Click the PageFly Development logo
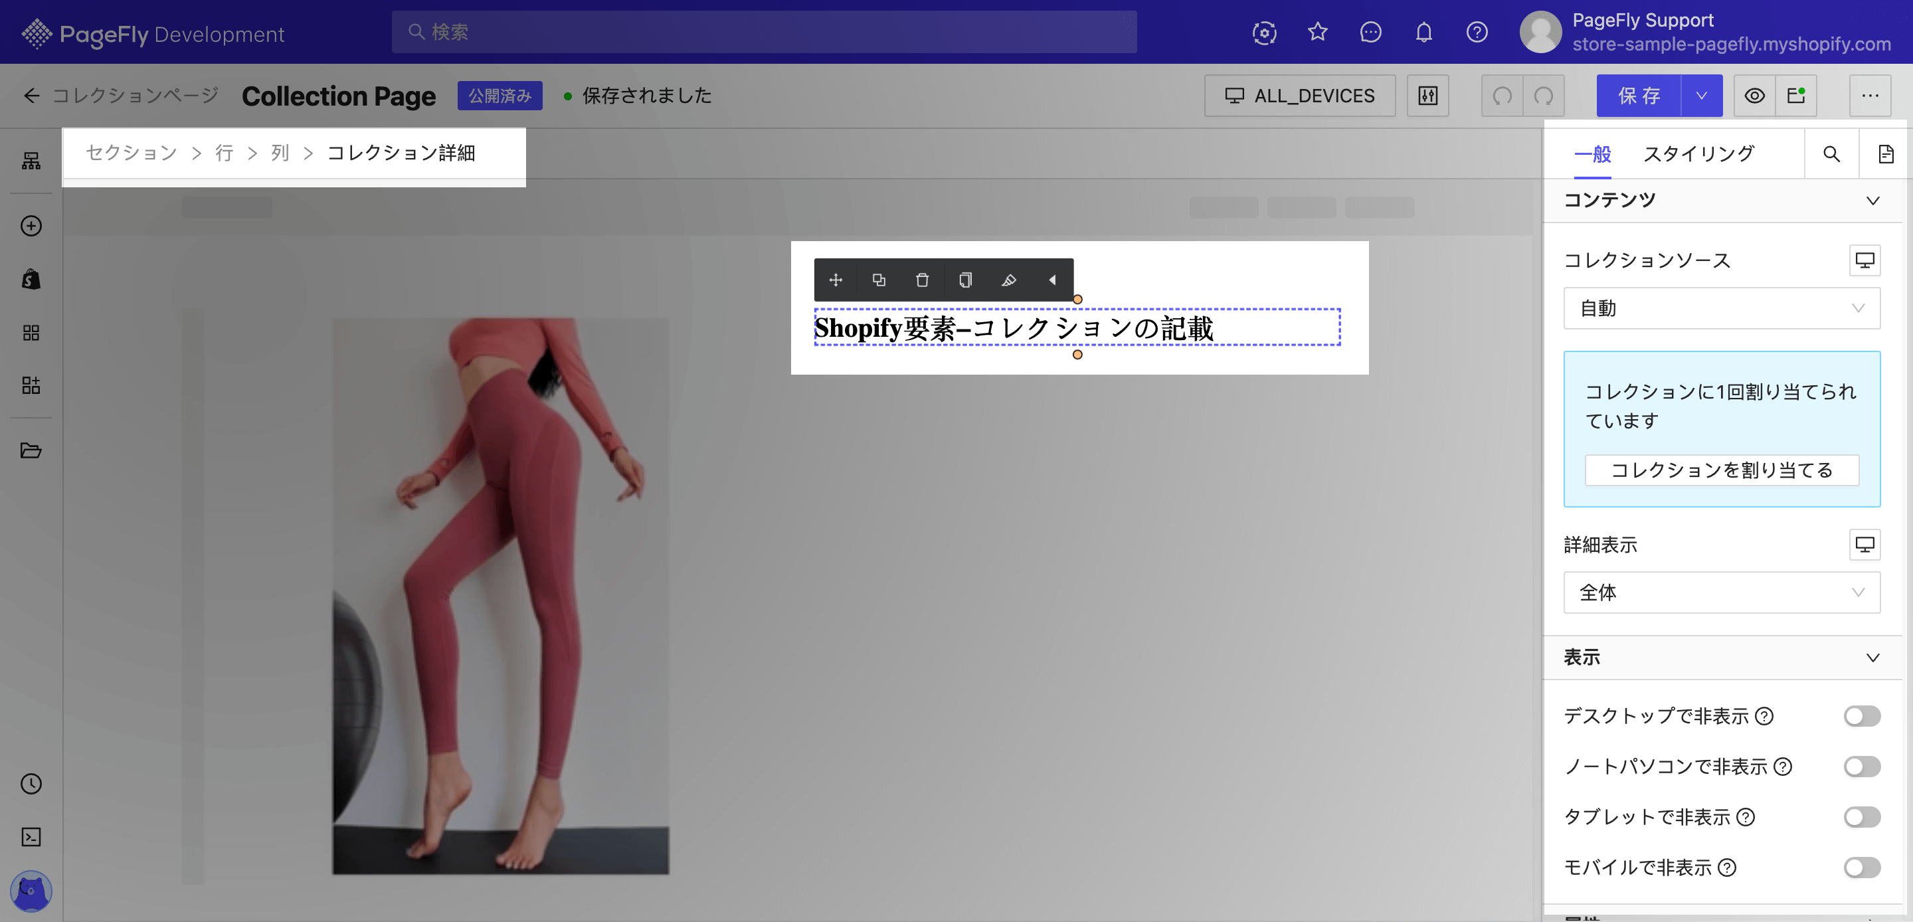This screenshot has width=1913, height=922. coord(152,33)
